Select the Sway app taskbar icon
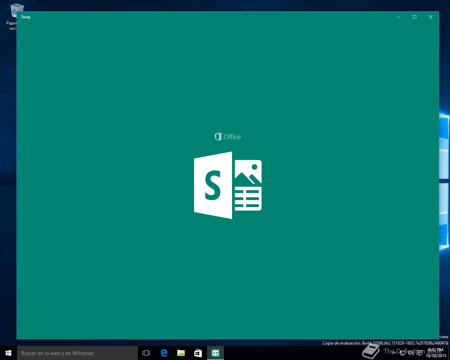 (215, 353)
